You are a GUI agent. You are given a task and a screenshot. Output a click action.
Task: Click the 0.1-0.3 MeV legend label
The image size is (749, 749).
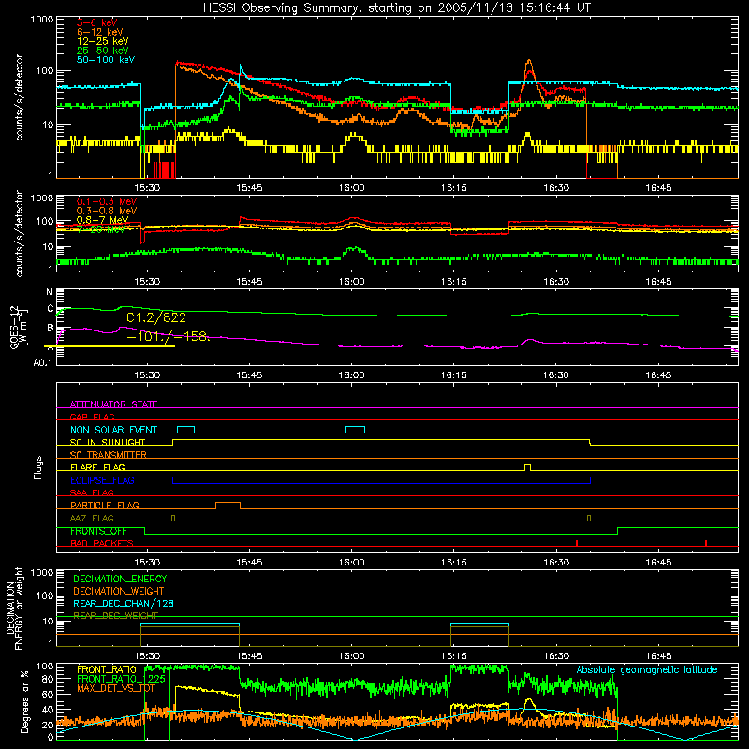click(x=107, y=201)
